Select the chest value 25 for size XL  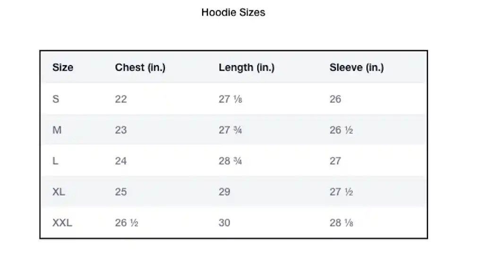121,192
